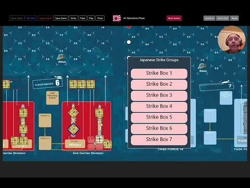The image size is (250, 188).
Task: Click the lower light-blue US Return box
Action: (x=210, y=138)
